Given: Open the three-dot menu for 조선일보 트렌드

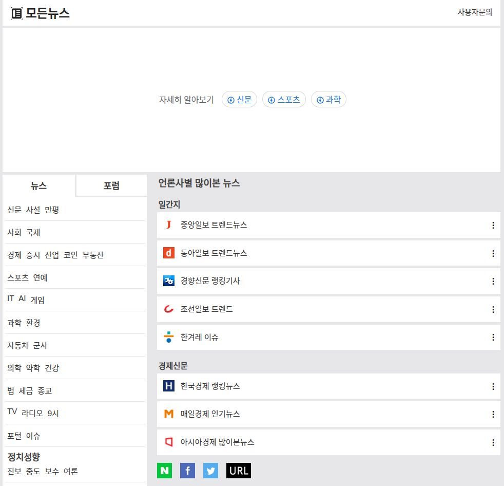Looking at the screenshot, I should [493, 309].
